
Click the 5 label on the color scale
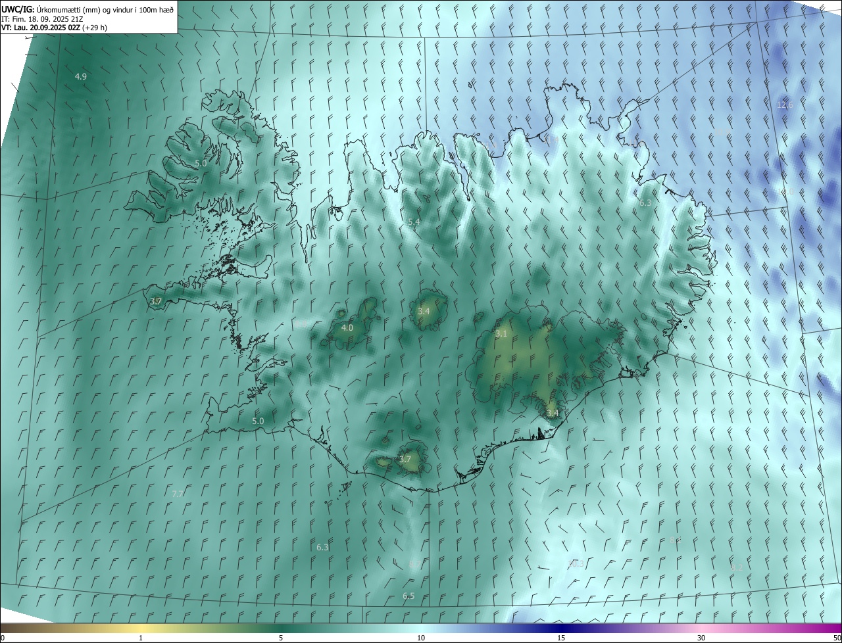(x=281, y=638)
